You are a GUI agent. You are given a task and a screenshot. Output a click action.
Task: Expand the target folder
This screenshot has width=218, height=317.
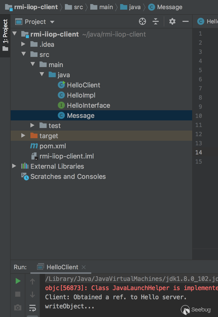tap(23, 136)
